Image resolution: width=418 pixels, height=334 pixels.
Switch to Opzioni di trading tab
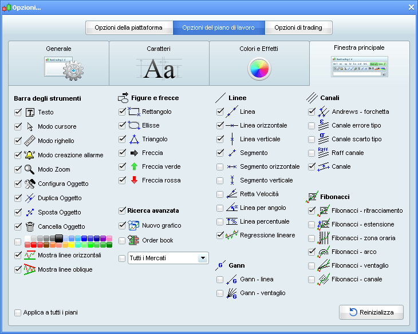tap(298, 27)
